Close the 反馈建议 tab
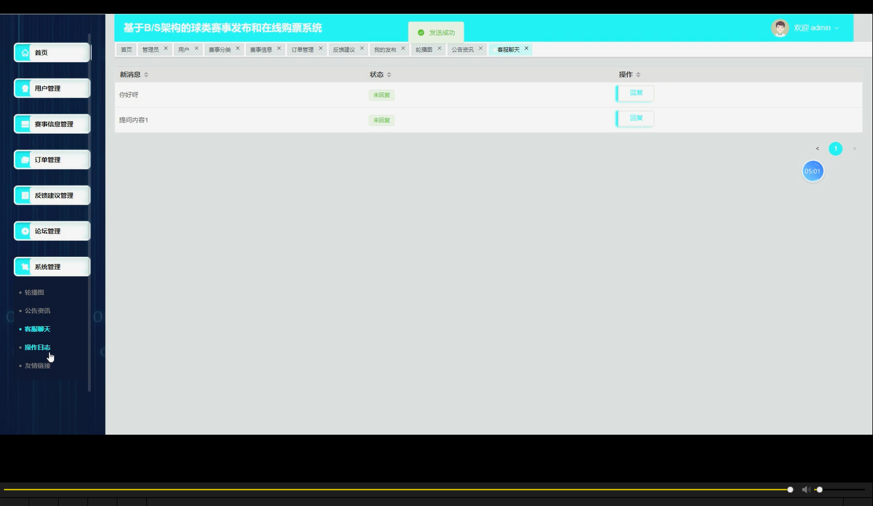This screenshot has width=873, height=506. pyautogui.click(x=362, y=48)
